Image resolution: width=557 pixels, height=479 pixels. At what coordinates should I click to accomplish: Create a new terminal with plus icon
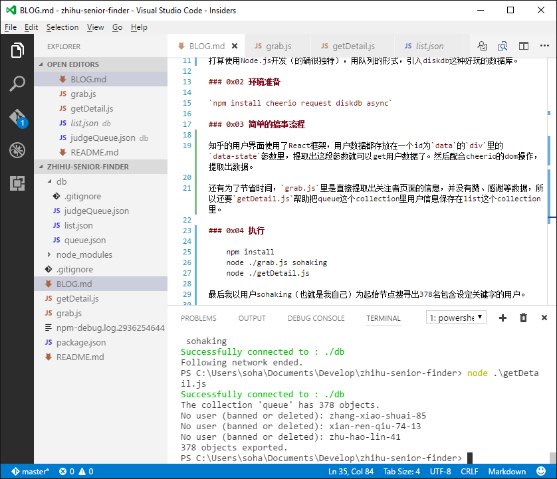(x=502, y=318)
